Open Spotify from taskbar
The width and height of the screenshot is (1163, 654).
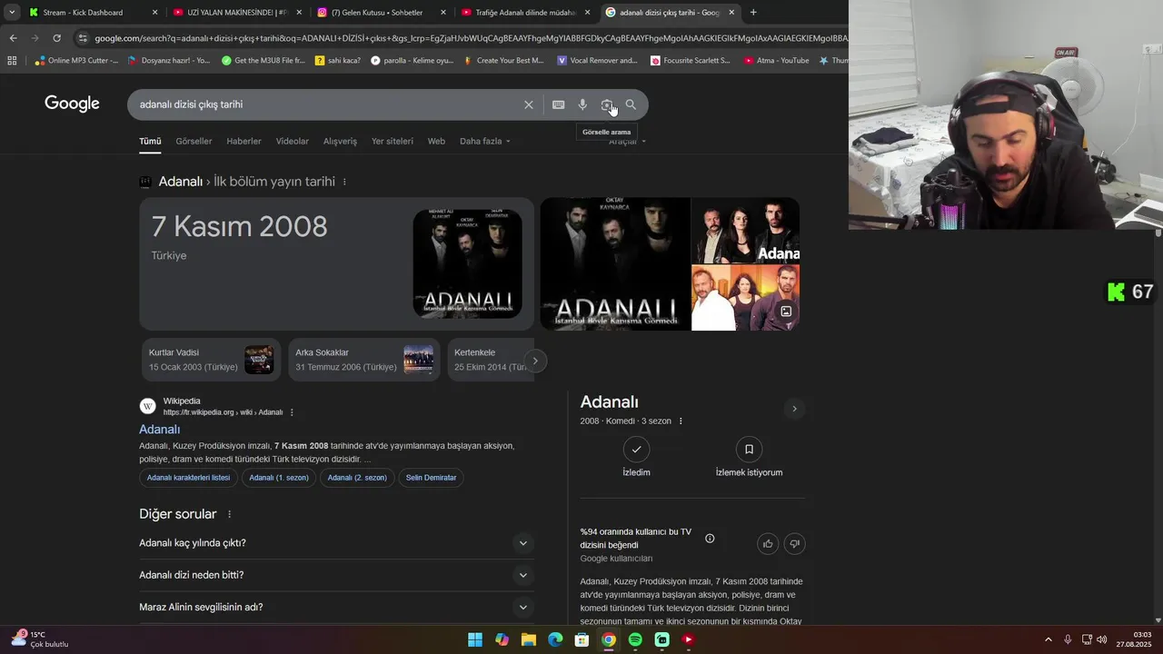point(635,639)
